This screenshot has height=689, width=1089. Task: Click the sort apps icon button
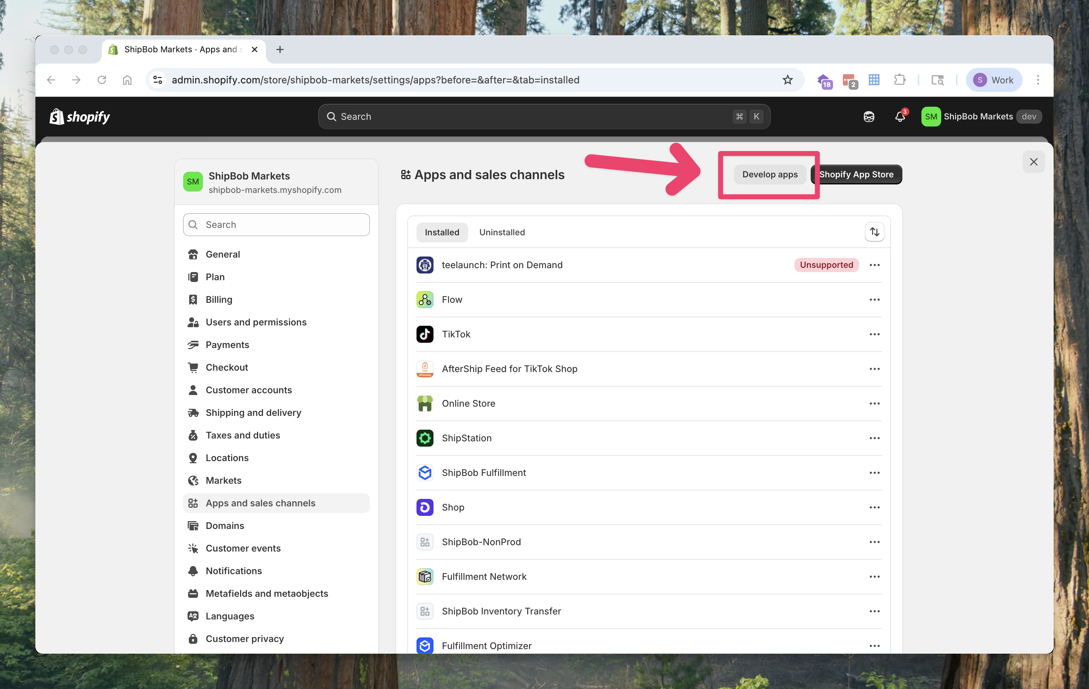coord(874,232)
